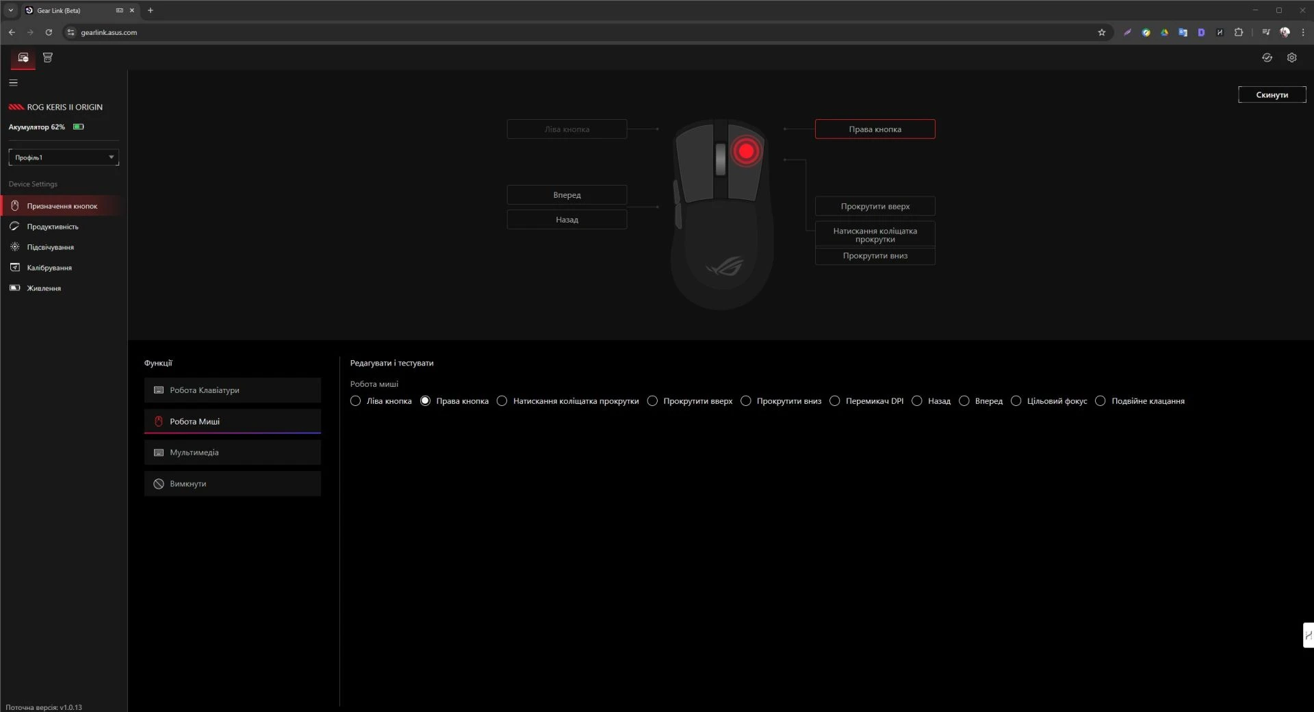Open a new browser tab

point(151,10)
